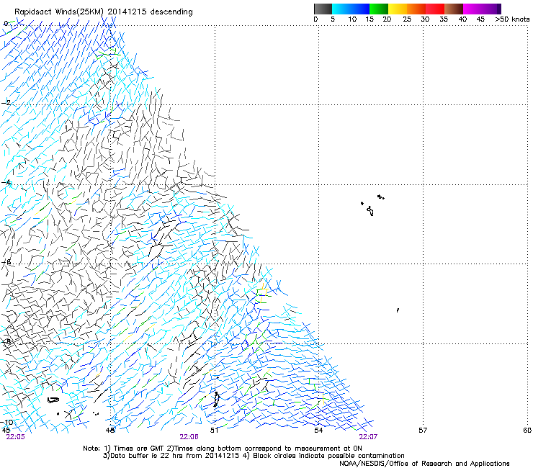Click longitude axis label 54
The image size is (533, 468).
click(318, 431)
